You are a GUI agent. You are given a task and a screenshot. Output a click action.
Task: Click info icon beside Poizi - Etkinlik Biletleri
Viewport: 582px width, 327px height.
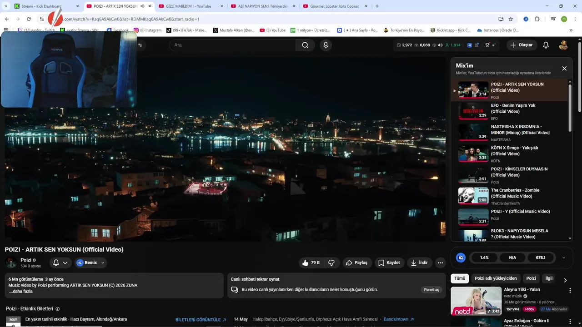click(58, 309)
